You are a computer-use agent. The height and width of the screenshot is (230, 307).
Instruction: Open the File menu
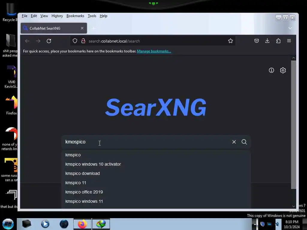(x=25, y=16)
